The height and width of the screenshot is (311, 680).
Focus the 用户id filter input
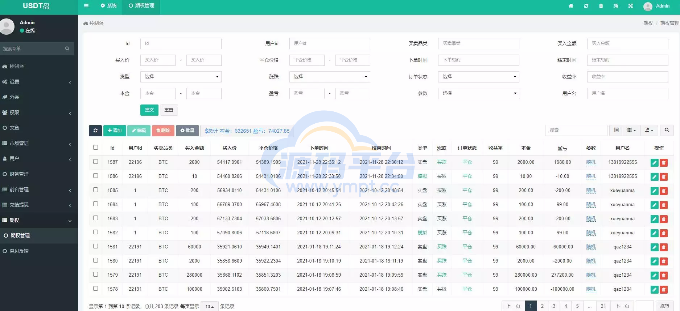[330, 43]
